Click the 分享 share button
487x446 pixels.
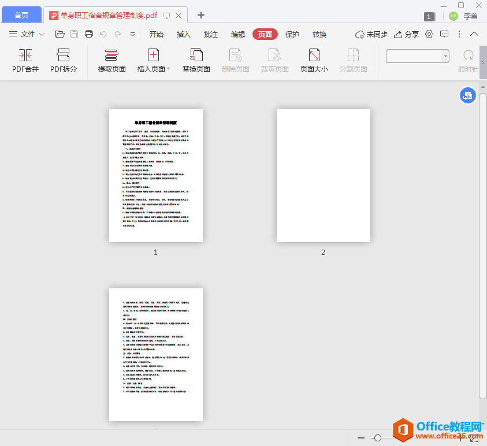(x=407, y=34)
